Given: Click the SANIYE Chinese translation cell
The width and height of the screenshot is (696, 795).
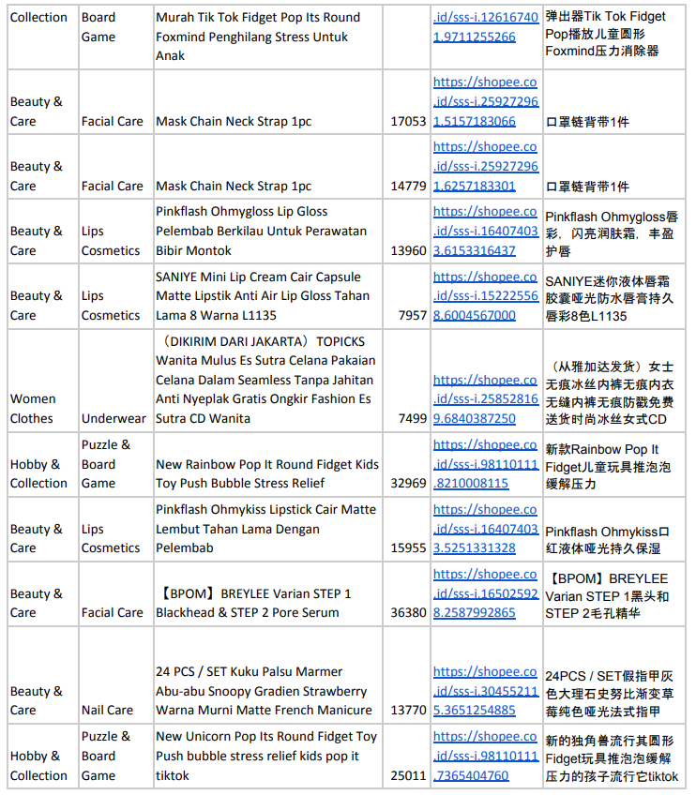Looking at the screenshot, I should point(609,297).
